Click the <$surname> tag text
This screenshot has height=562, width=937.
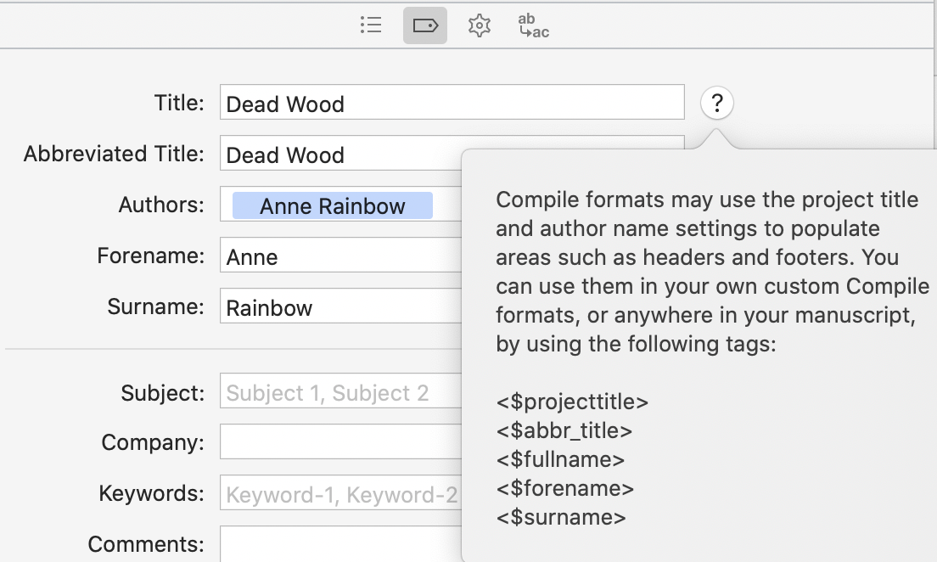(561, 517)
